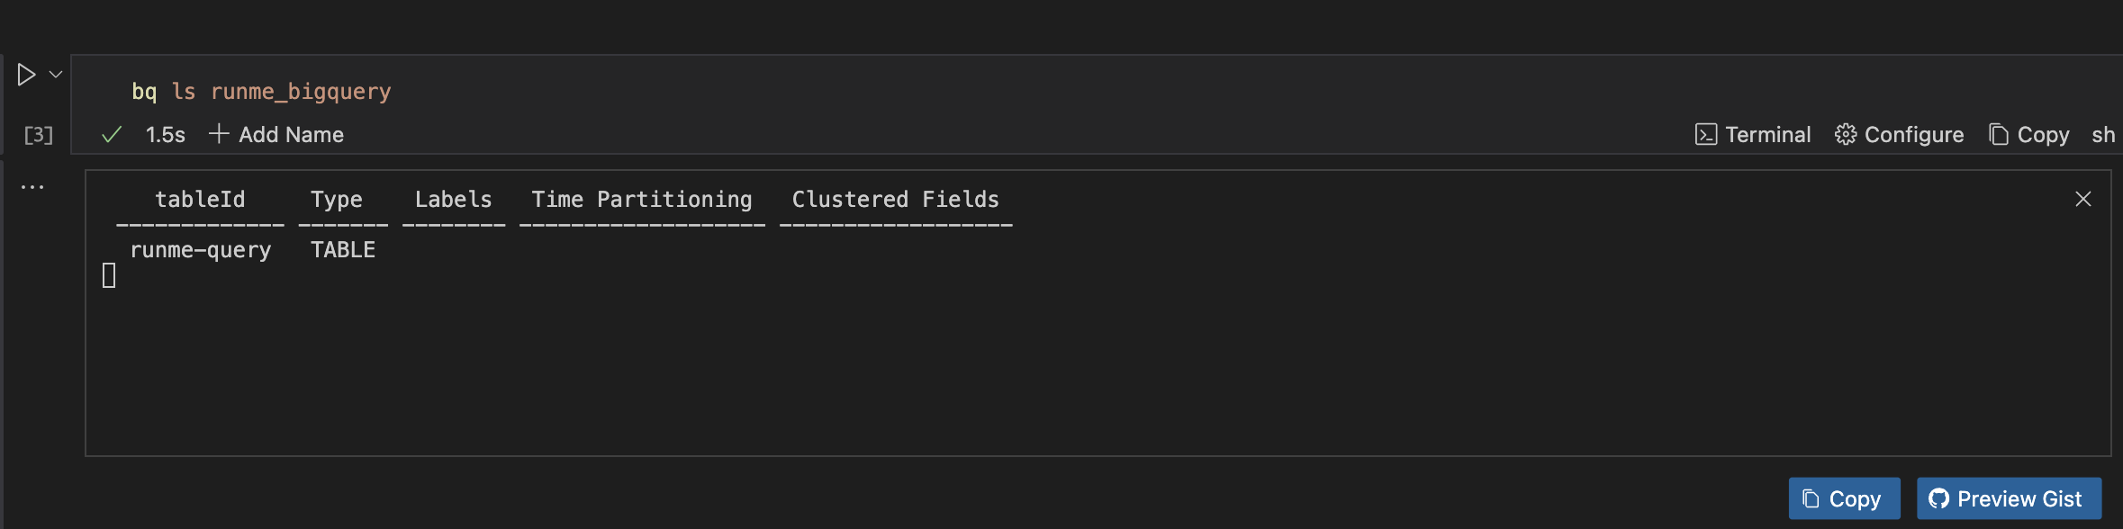
Task: Click the execution count [3]
Action: [x=38, y=135]
